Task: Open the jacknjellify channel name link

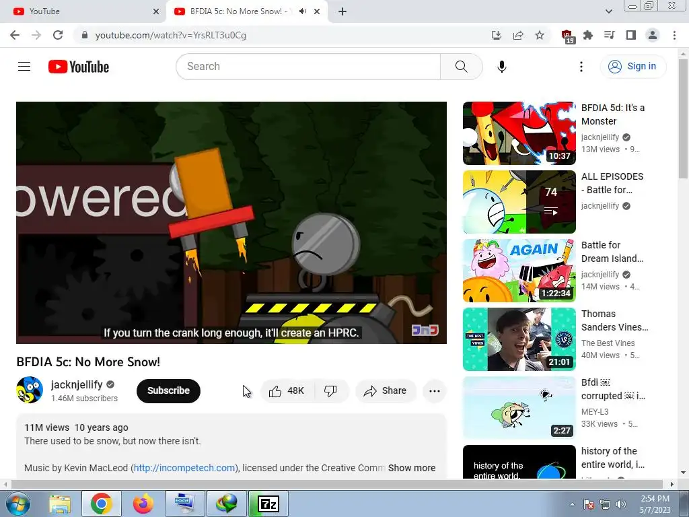Action: (x=77, y=384)
